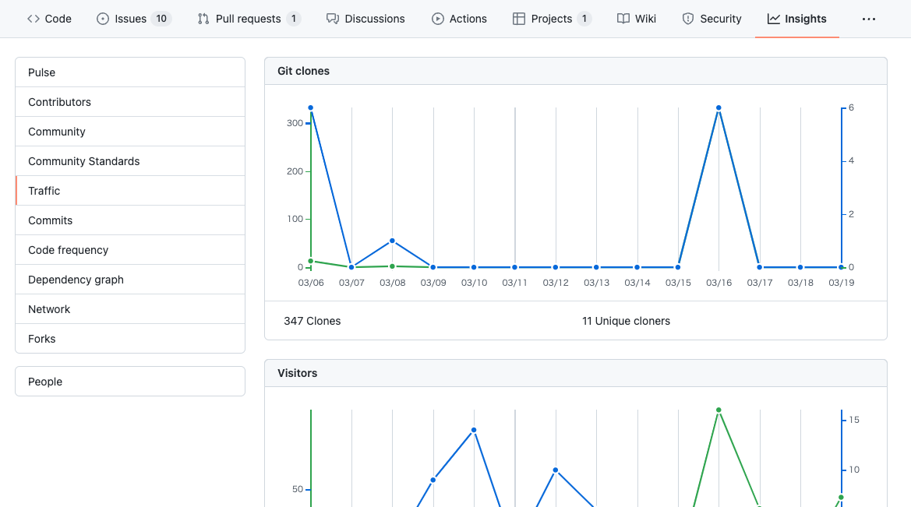Click the visitors peak point on the green line
911x507 pixels.
(x=719, y=408)
